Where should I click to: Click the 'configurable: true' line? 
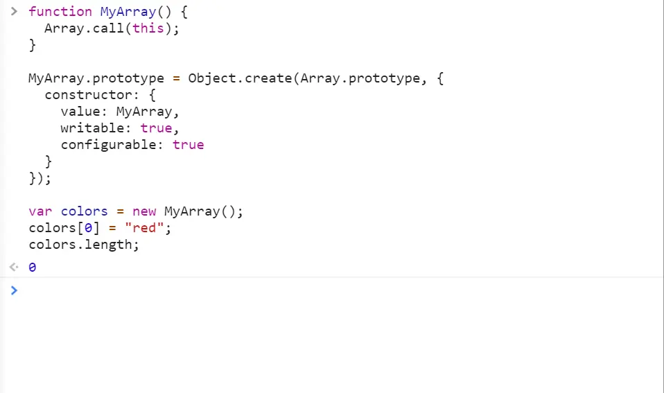coord(132,145)
